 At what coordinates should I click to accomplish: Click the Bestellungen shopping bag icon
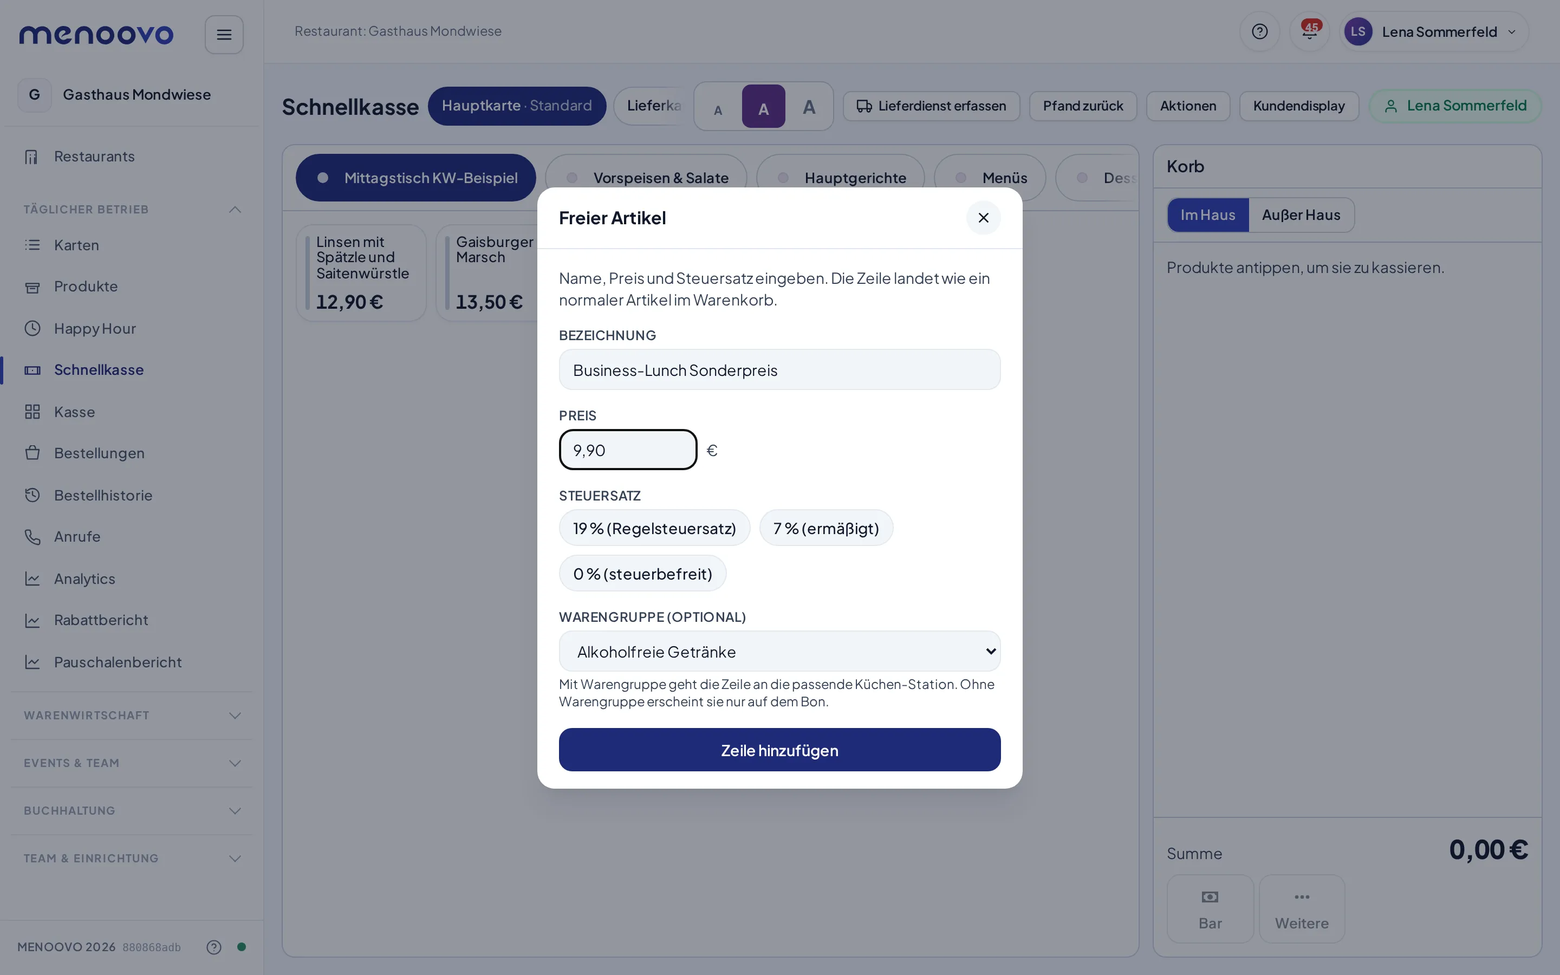32,453
